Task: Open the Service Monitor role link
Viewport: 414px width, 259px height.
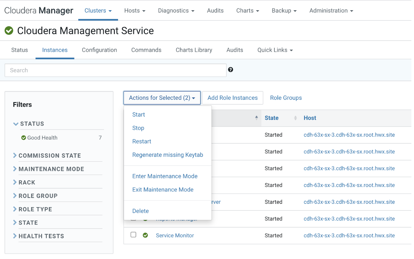Action: (x=175, y=236)
